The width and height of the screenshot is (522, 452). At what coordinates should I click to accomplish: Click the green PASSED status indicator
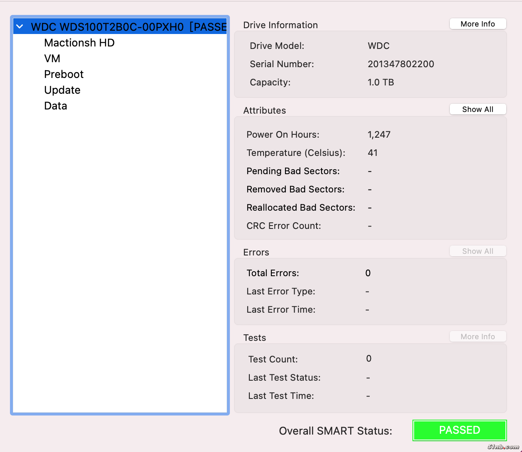459,430
